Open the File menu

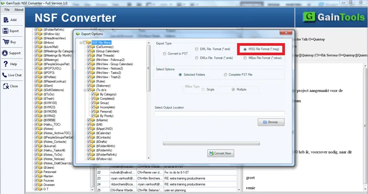point(7,9)
